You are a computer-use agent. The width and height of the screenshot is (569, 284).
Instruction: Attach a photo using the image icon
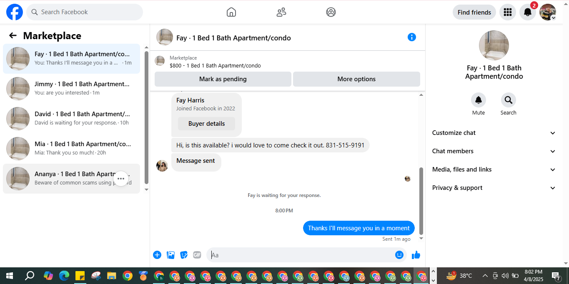point(170,255)
